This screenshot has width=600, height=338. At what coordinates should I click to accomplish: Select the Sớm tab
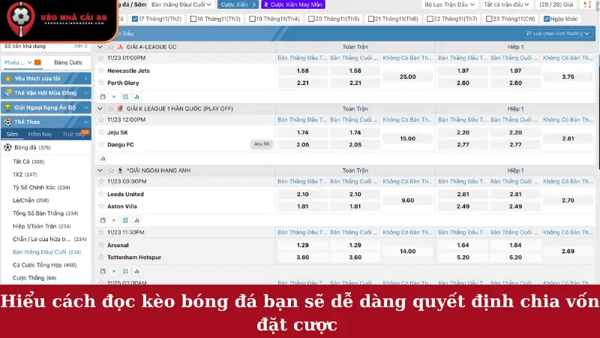[x=12, y=134]
